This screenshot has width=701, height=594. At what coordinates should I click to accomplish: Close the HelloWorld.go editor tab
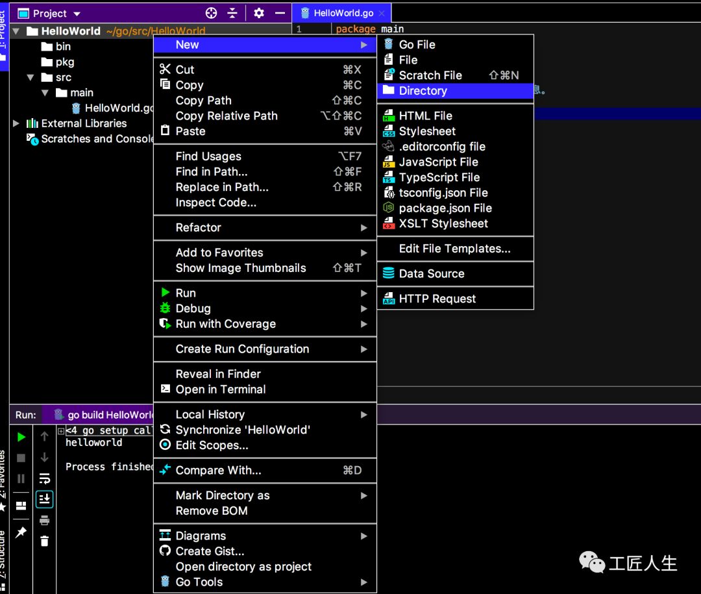[382, 13]
